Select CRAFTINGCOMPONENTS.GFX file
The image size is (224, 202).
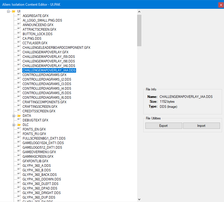click(45, 102)
